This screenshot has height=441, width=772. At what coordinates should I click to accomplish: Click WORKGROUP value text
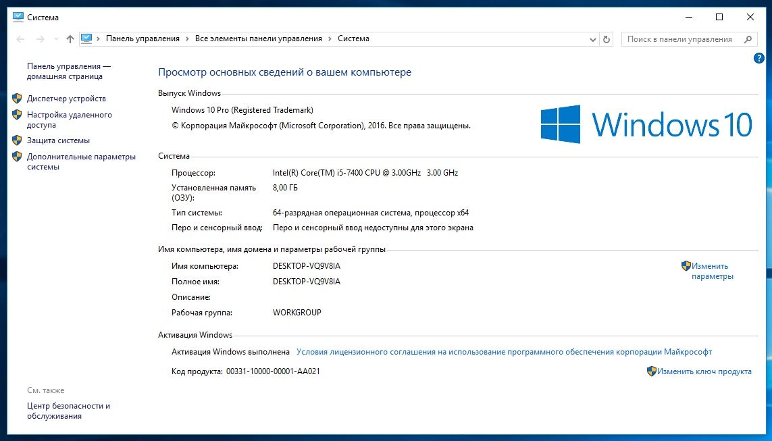tap(297, 313)
